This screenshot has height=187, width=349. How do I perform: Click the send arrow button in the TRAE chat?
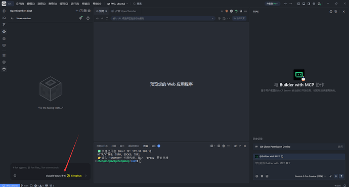(341, 176)
